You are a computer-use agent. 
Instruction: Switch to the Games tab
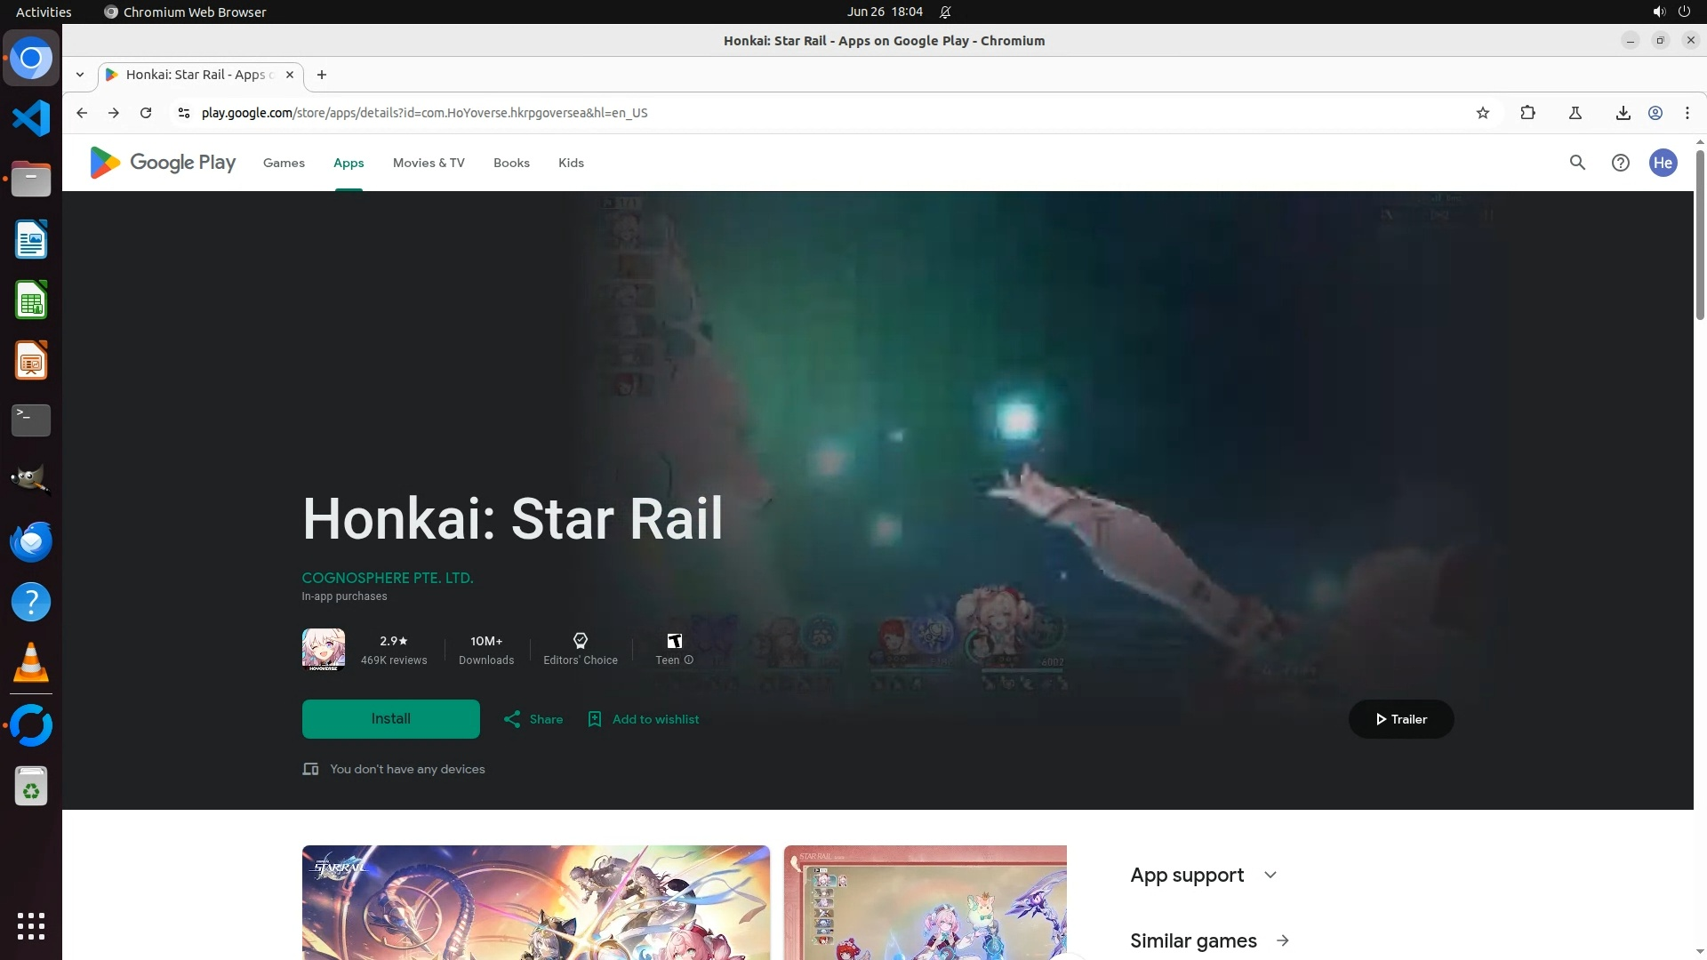[x=284, y=163]
